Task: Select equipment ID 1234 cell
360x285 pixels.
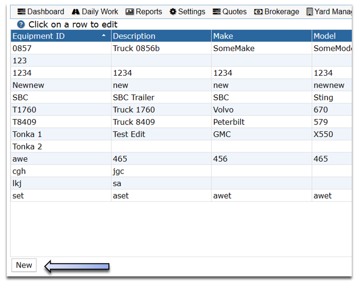Action: pos(61,73)
